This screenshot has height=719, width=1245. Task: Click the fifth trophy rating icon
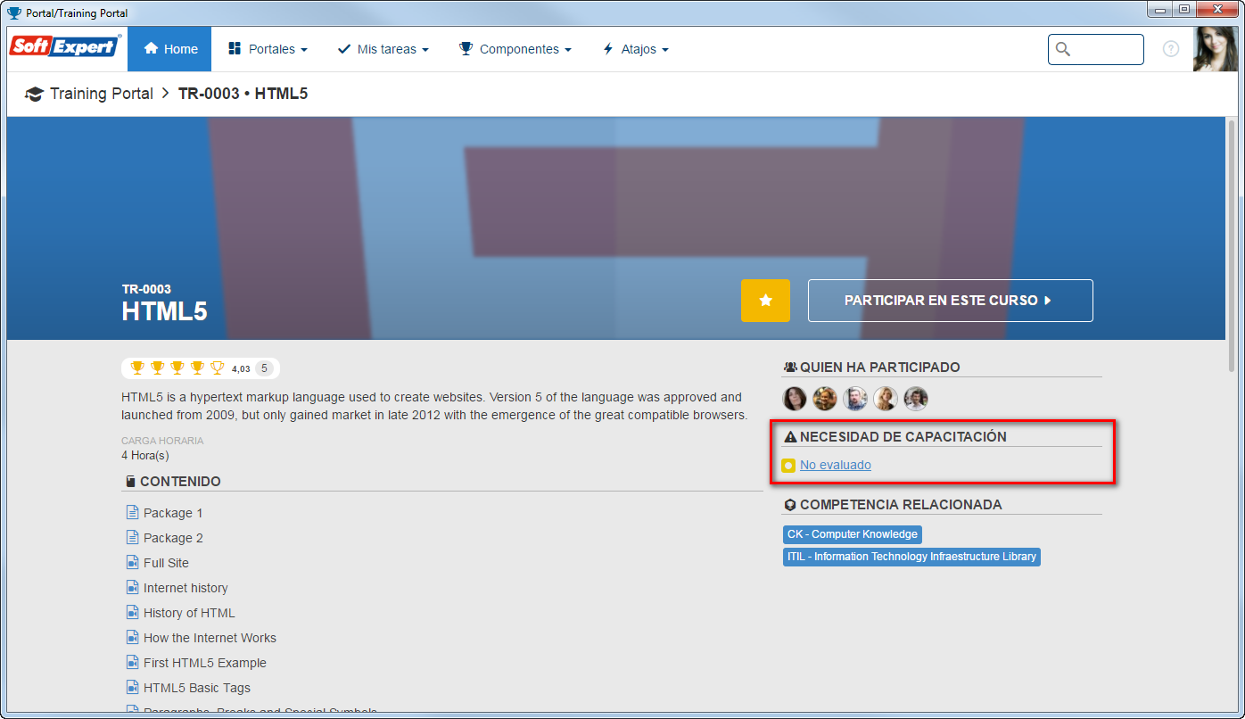(x=217, y=368)
